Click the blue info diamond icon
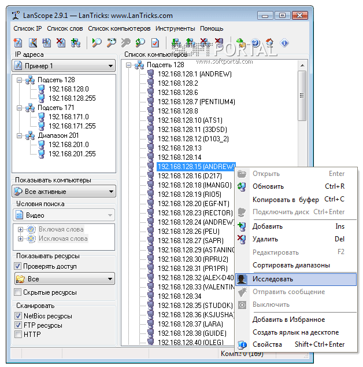The width and height of the screenshot is (363, 367). (x=284, y=43)
